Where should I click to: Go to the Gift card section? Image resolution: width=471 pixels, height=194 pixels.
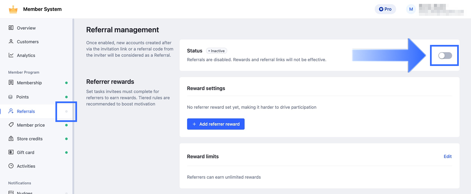[25, 152]
